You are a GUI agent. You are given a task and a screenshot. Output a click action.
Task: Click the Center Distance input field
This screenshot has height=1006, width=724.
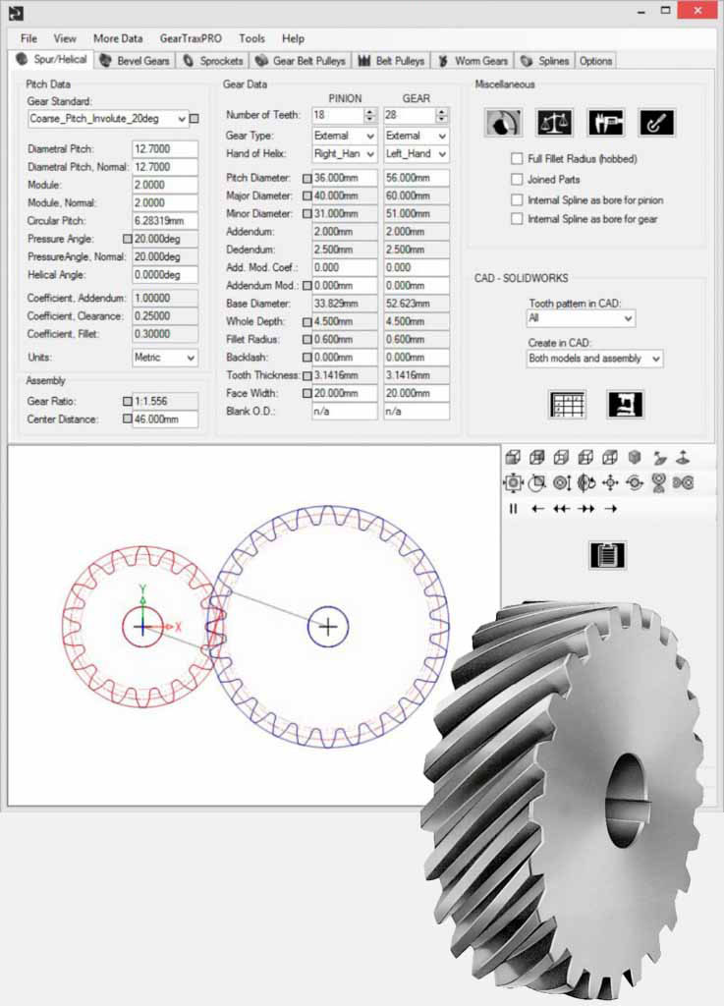tap(165, 419)
